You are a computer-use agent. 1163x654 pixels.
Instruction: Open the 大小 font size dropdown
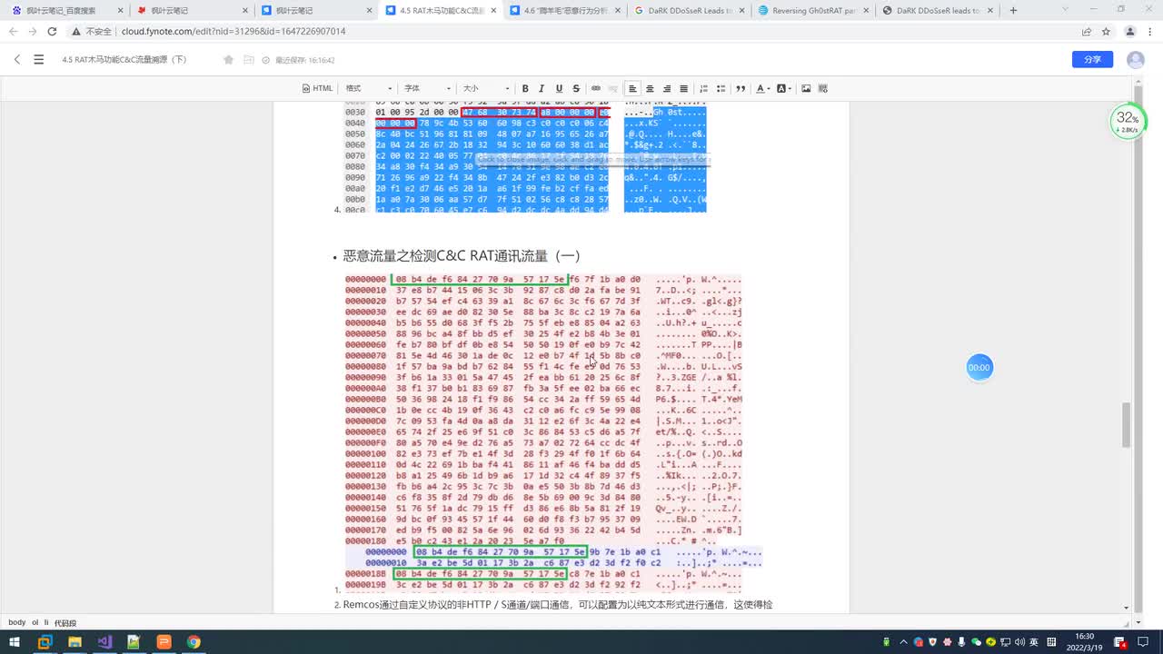(486, 88)
